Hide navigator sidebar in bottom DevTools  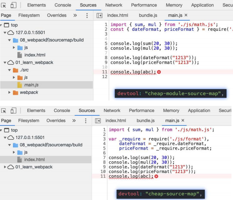(x=98, y=121)
